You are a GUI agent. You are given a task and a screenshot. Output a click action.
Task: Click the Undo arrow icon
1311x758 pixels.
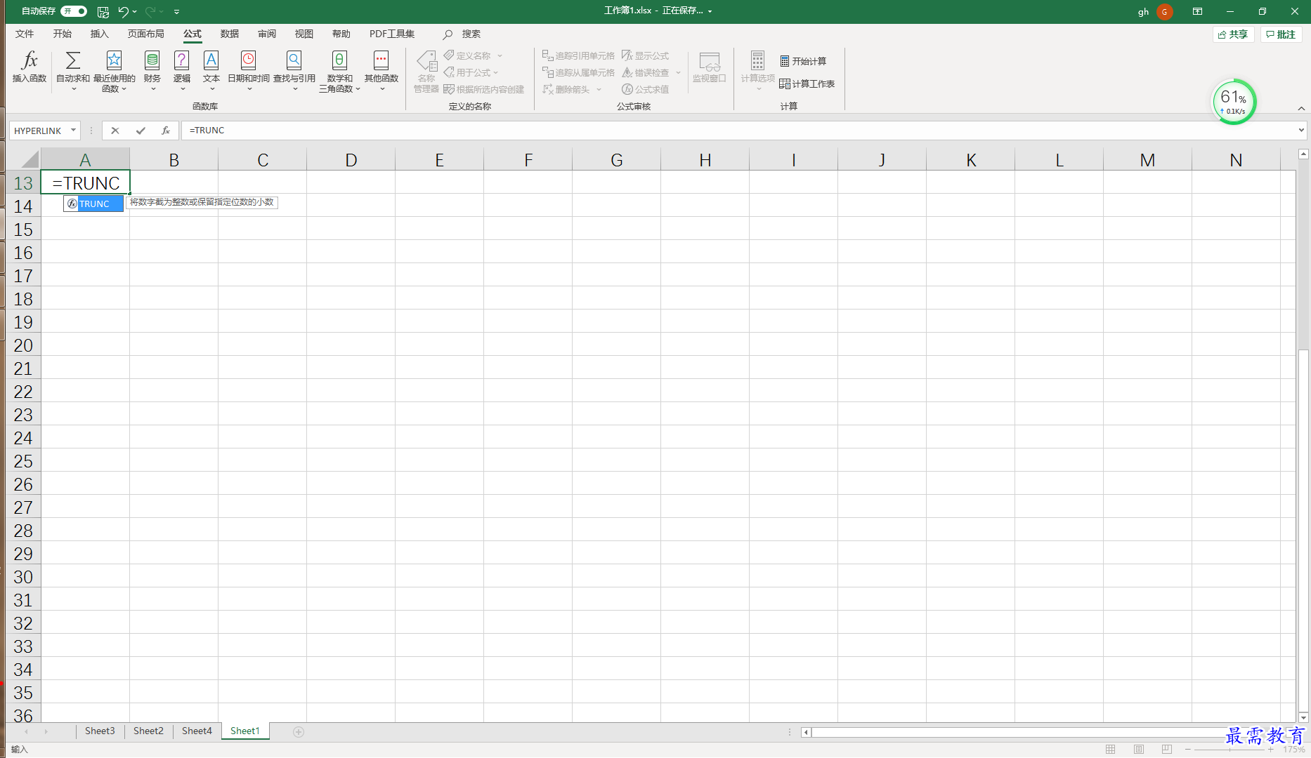click(x=124, y=11)
